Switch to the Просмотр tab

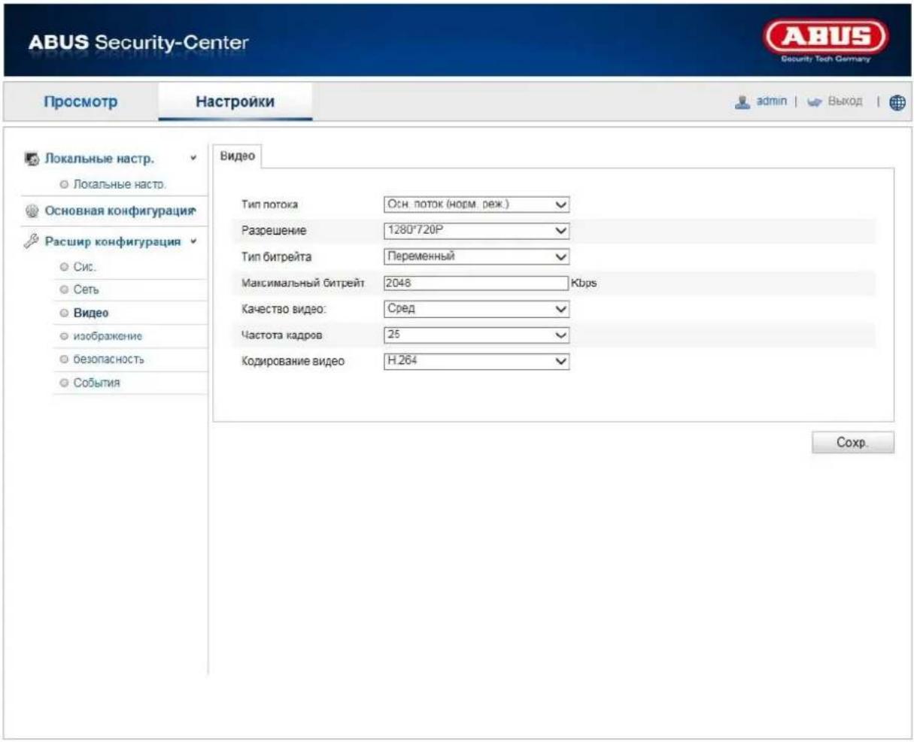(x=80, y=101)
